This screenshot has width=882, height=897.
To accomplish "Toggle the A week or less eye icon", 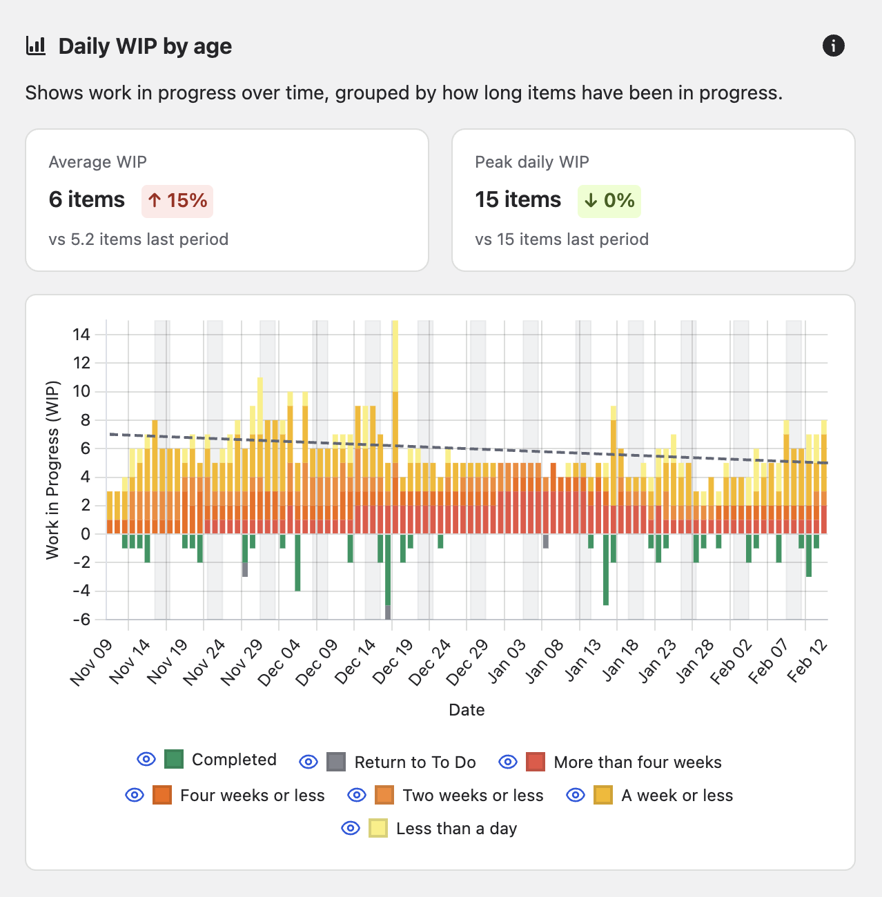I will [576, 795].
